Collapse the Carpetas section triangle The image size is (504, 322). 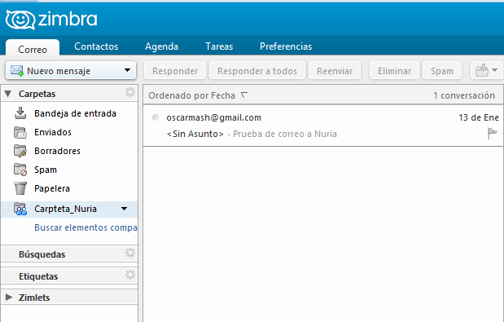8,94
